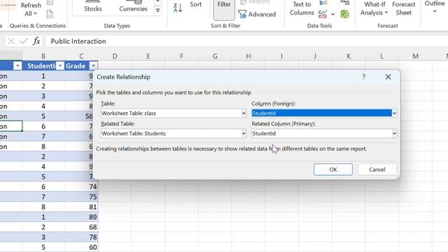Select column D header
This screenshot has height=252, width=448.
coord(115,56)
